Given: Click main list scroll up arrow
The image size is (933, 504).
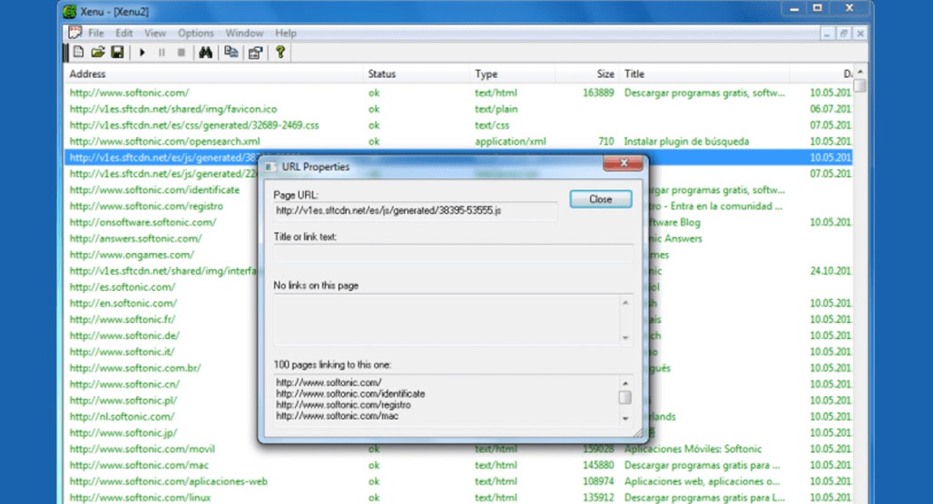Looking at the screenshot, I should 859,72.
